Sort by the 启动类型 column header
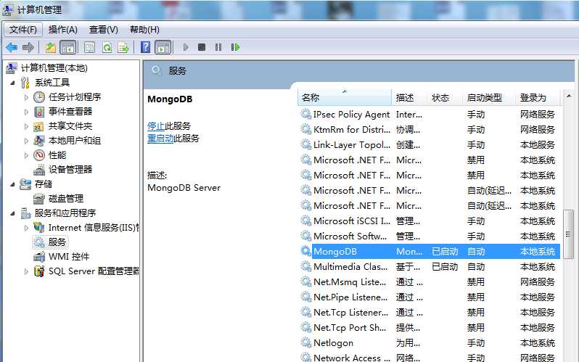Viewport: 579px width, 362px height. tap(489, 97)
